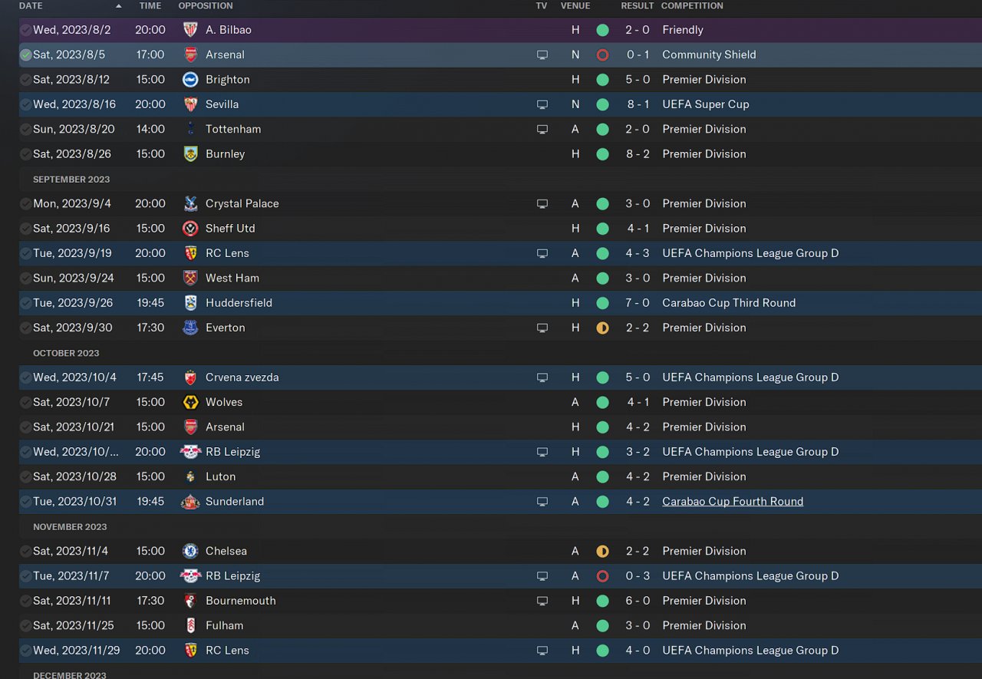The height and width of the screenshot is (679, 982).
Task: Click the Sevilla club badge
Action: pyautogui.click(x=190, y=104)
